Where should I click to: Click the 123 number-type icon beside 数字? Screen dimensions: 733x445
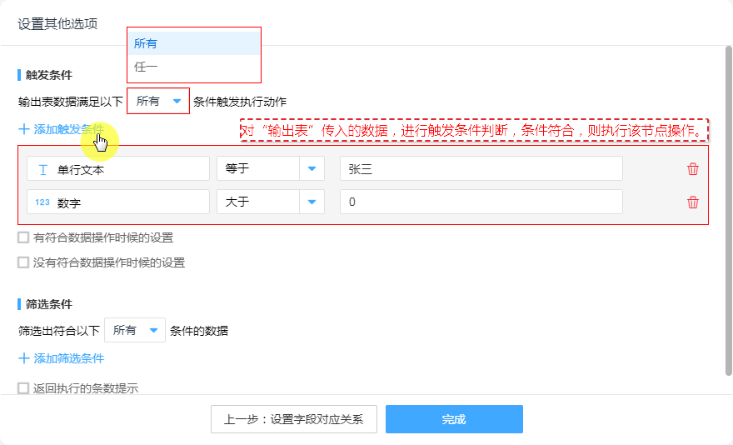[x=42, y=202]
